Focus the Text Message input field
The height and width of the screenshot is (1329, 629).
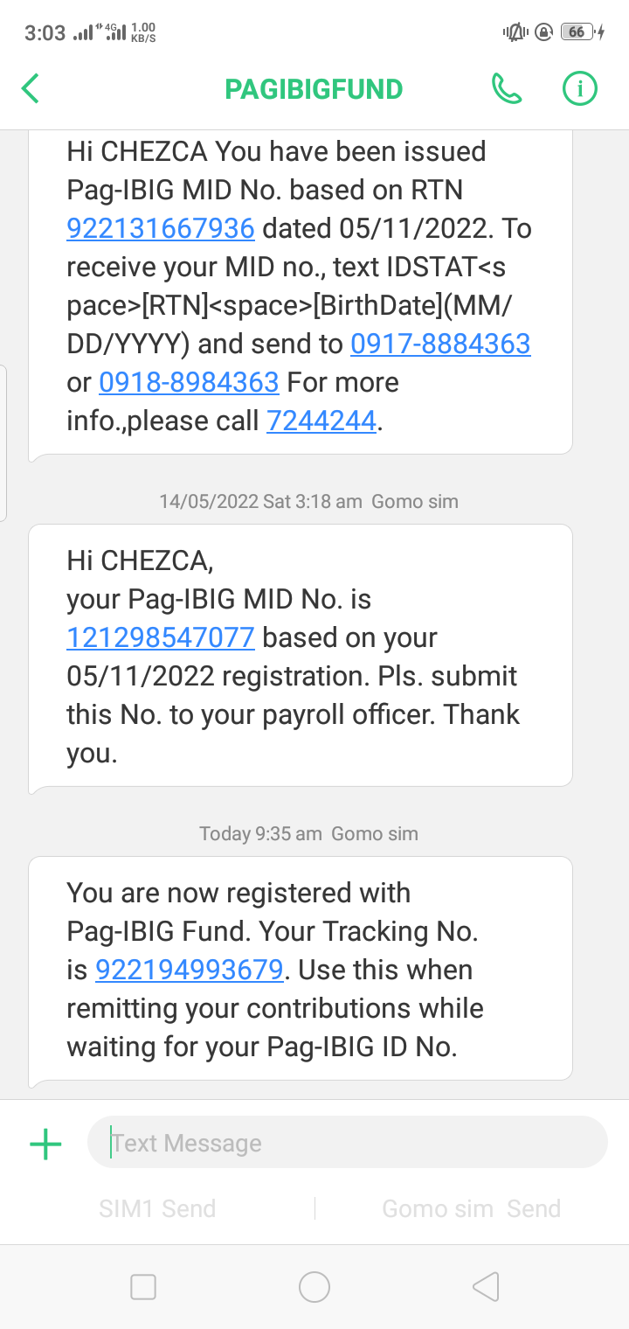click(348, 1143)
